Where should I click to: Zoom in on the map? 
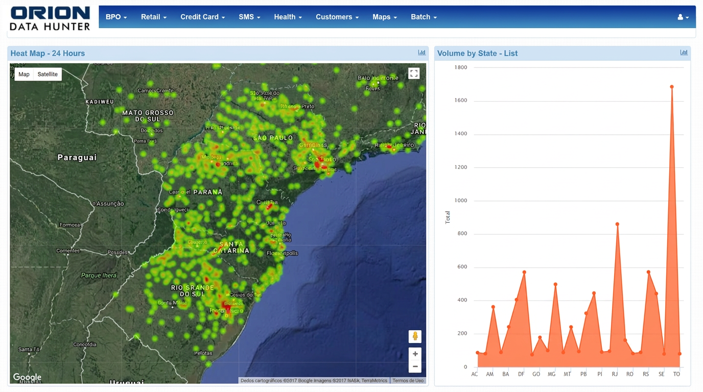click(x=415, y=354)
